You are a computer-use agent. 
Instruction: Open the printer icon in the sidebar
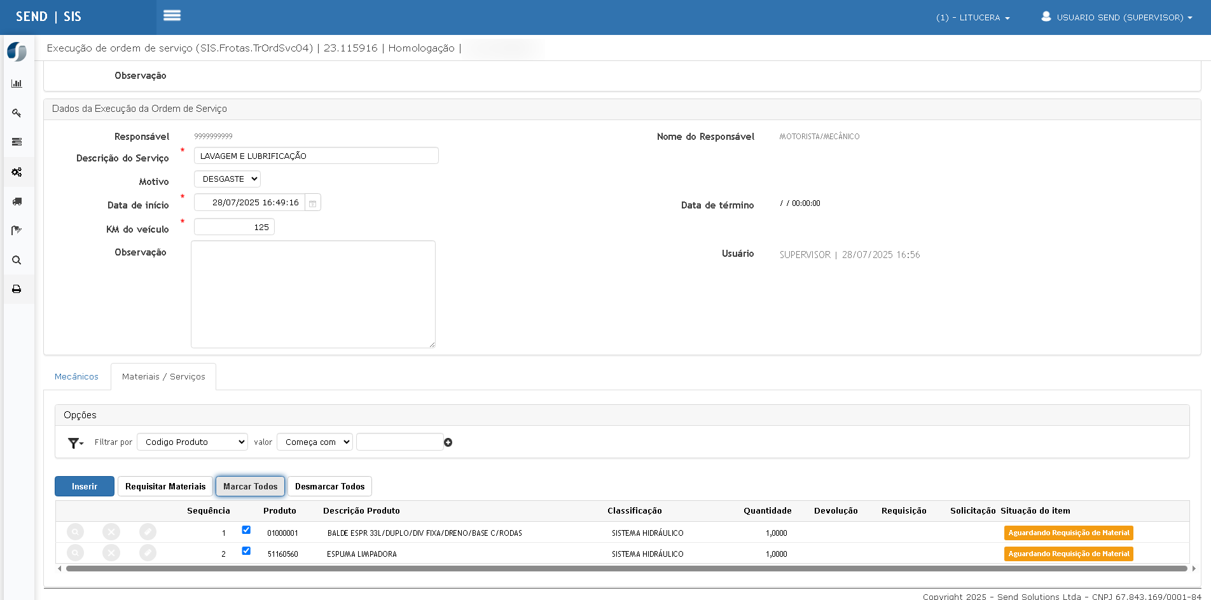pos(17,289)
